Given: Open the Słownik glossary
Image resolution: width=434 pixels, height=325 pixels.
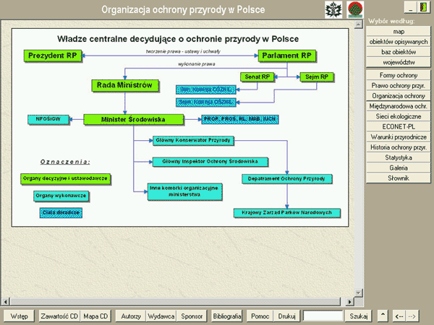Looking at the screenshot, I should [x=399, y=177].
